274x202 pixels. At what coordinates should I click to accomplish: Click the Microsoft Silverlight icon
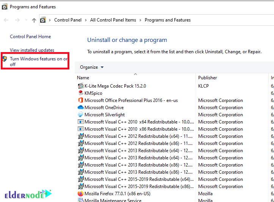click(80, 115)
